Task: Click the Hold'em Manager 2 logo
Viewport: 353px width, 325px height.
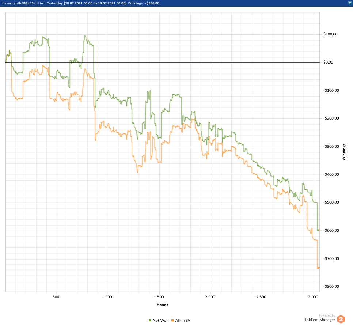Action: (x=341, y=319)
